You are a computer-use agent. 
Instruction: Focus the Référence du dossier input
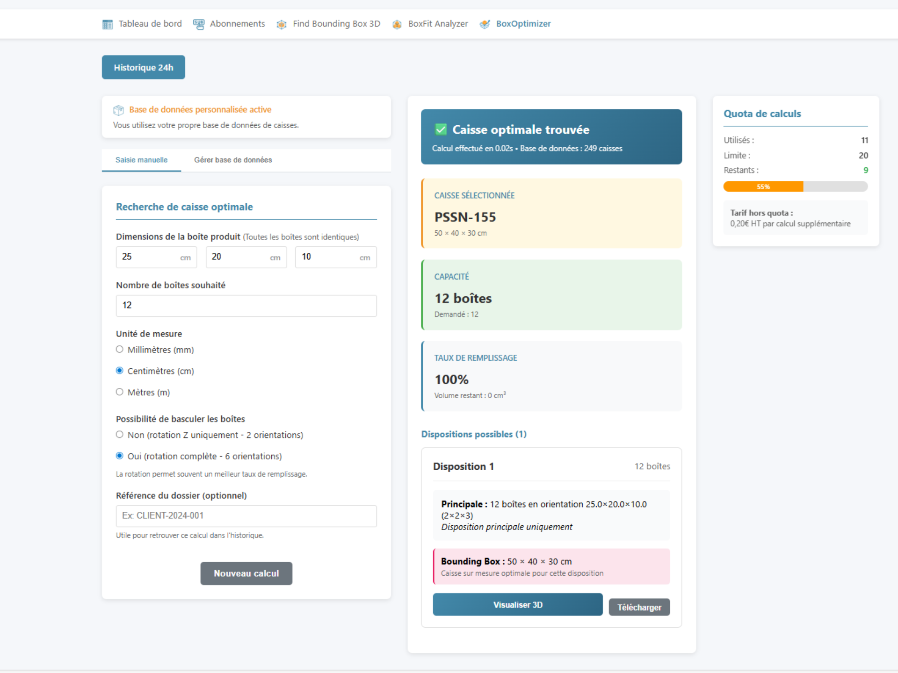pyautogui.click(x=246, y=516)
